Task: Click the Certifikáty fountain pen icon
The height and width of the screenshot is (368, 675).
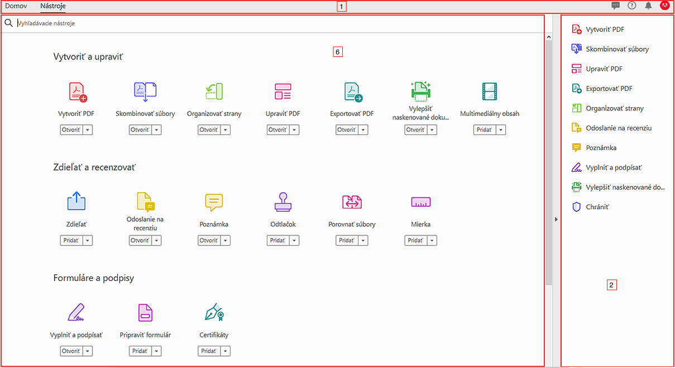Action: 214,312
